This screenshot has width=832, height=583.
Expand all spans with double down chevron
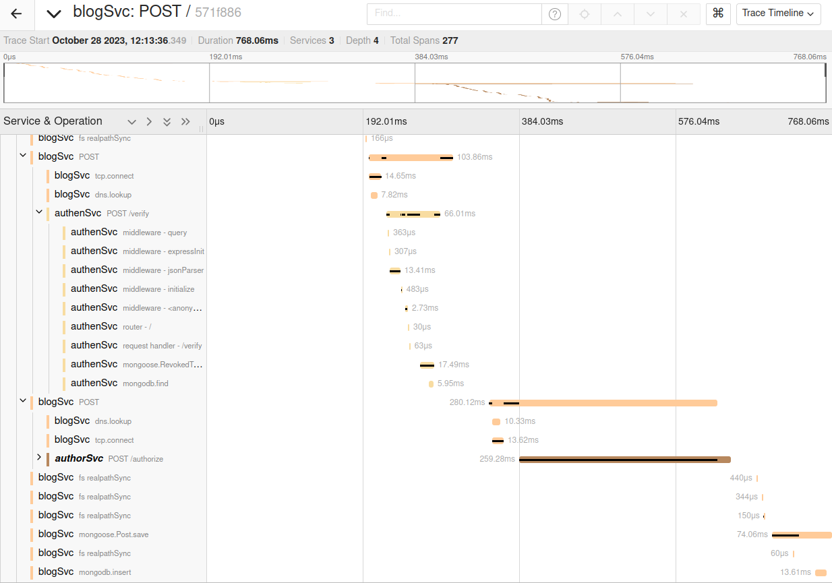[167, 122]
